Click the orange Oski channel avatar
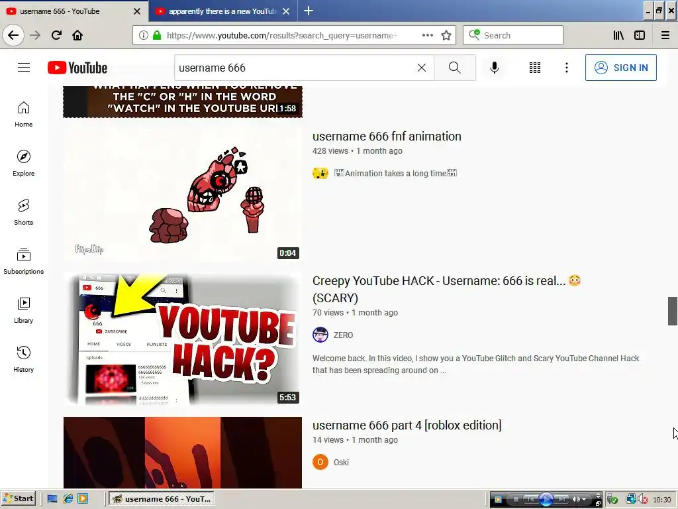The width and height of the screenshot is (678, 509). pyautogui.click(x=320, y=462)
